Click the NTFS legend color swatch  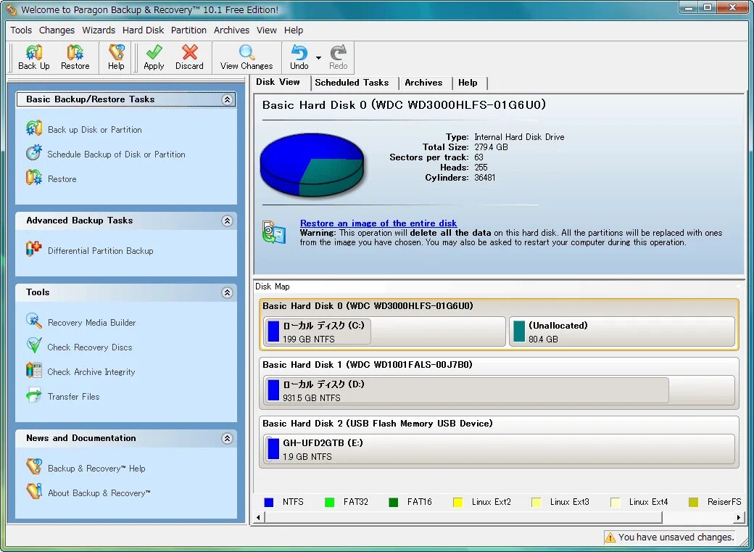click(269, 502)
